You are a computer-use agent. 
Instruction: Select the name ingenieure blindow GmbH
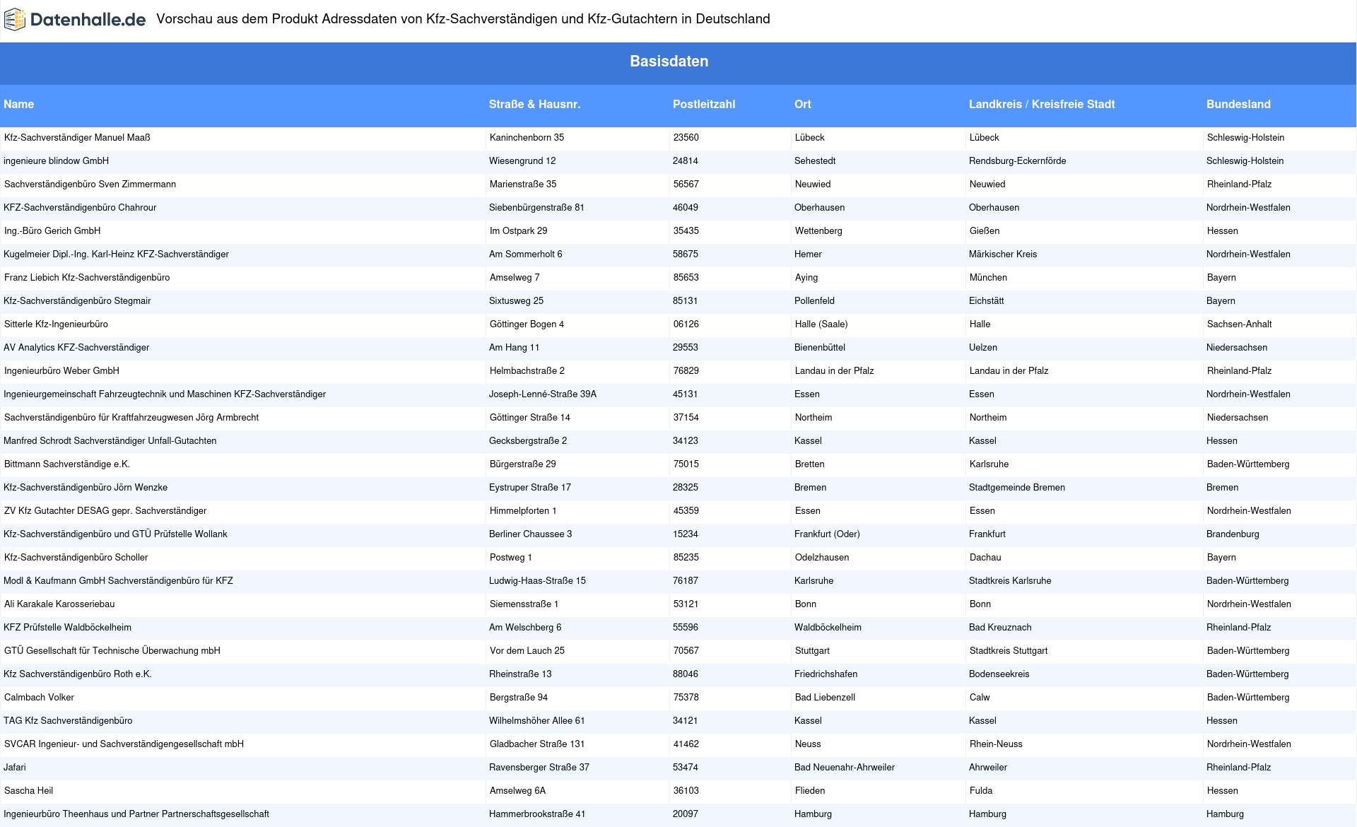coord(57,161)
